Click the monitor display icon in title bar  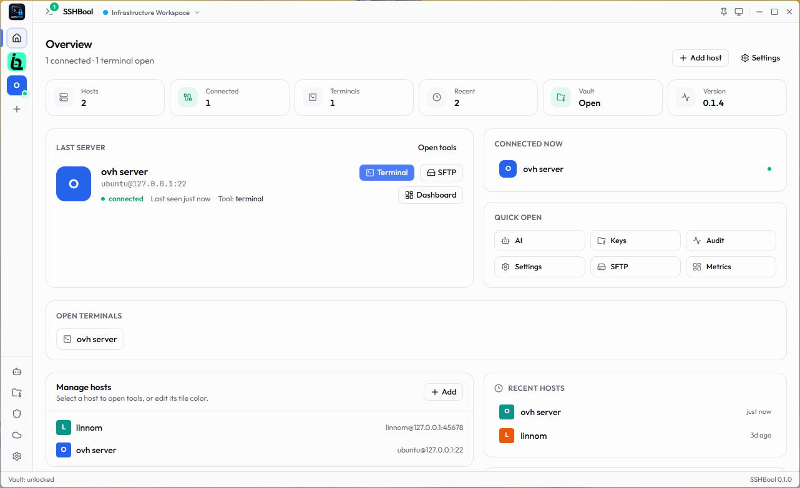(739, 12)
